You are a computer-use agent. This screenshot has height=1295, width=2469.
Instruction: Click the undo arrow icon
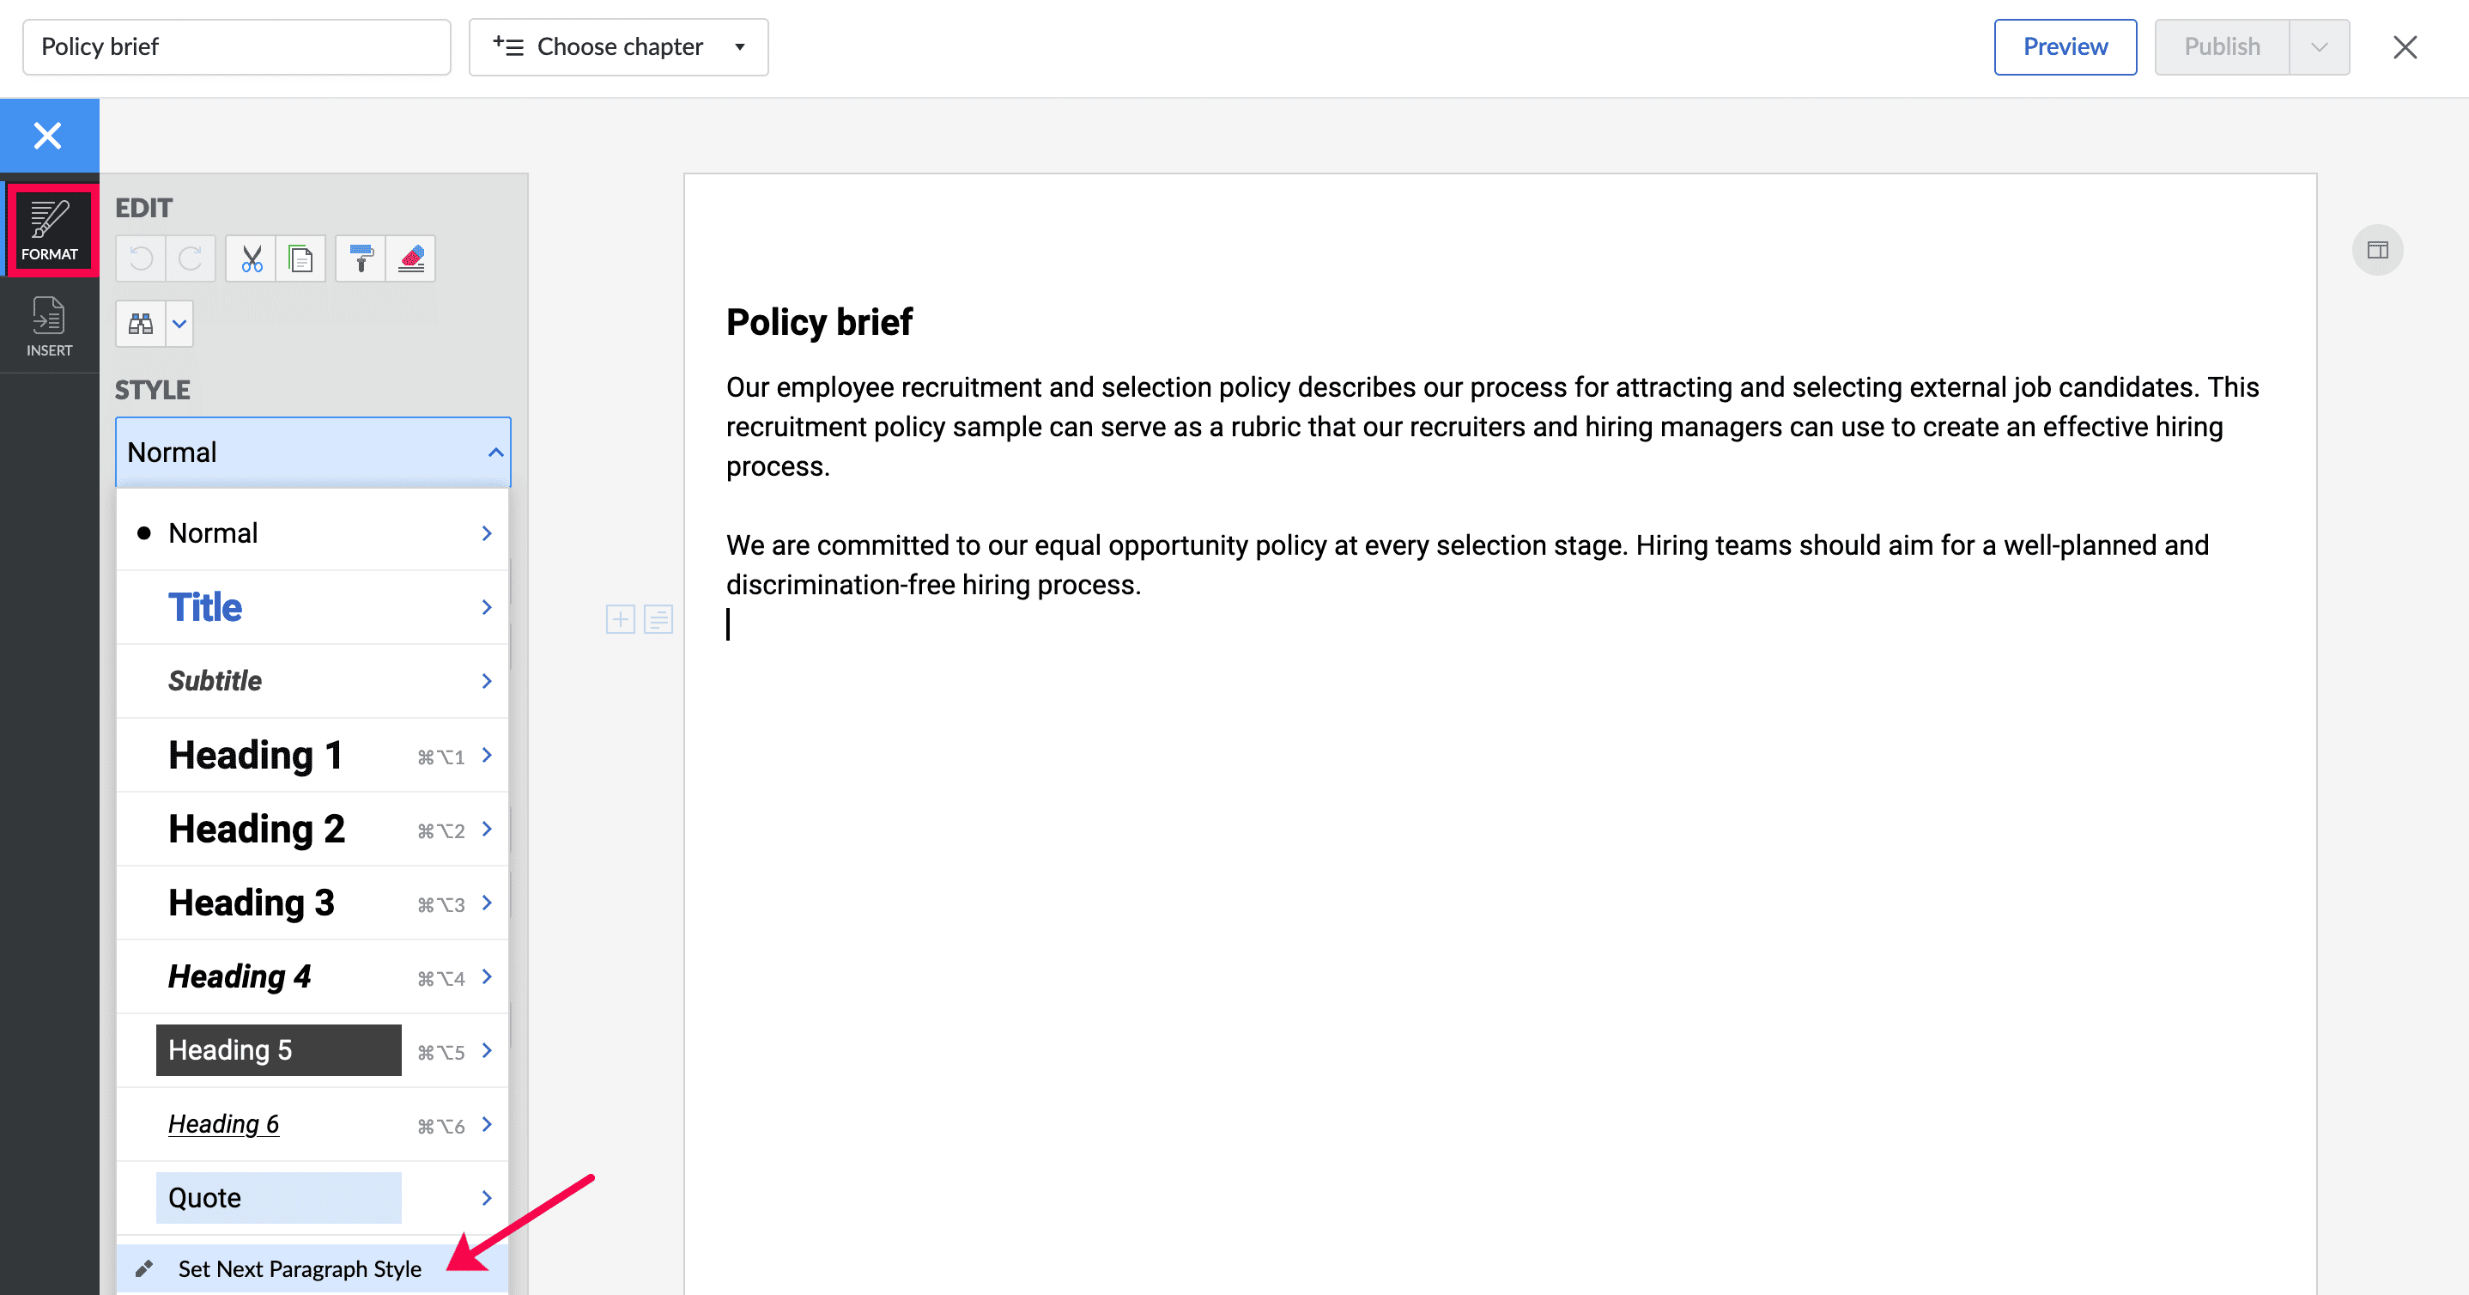click(141, 258)
